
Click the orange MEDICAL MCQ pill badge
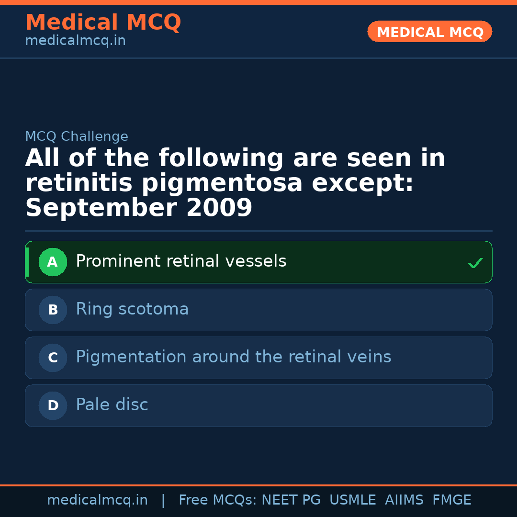[429, 32]
